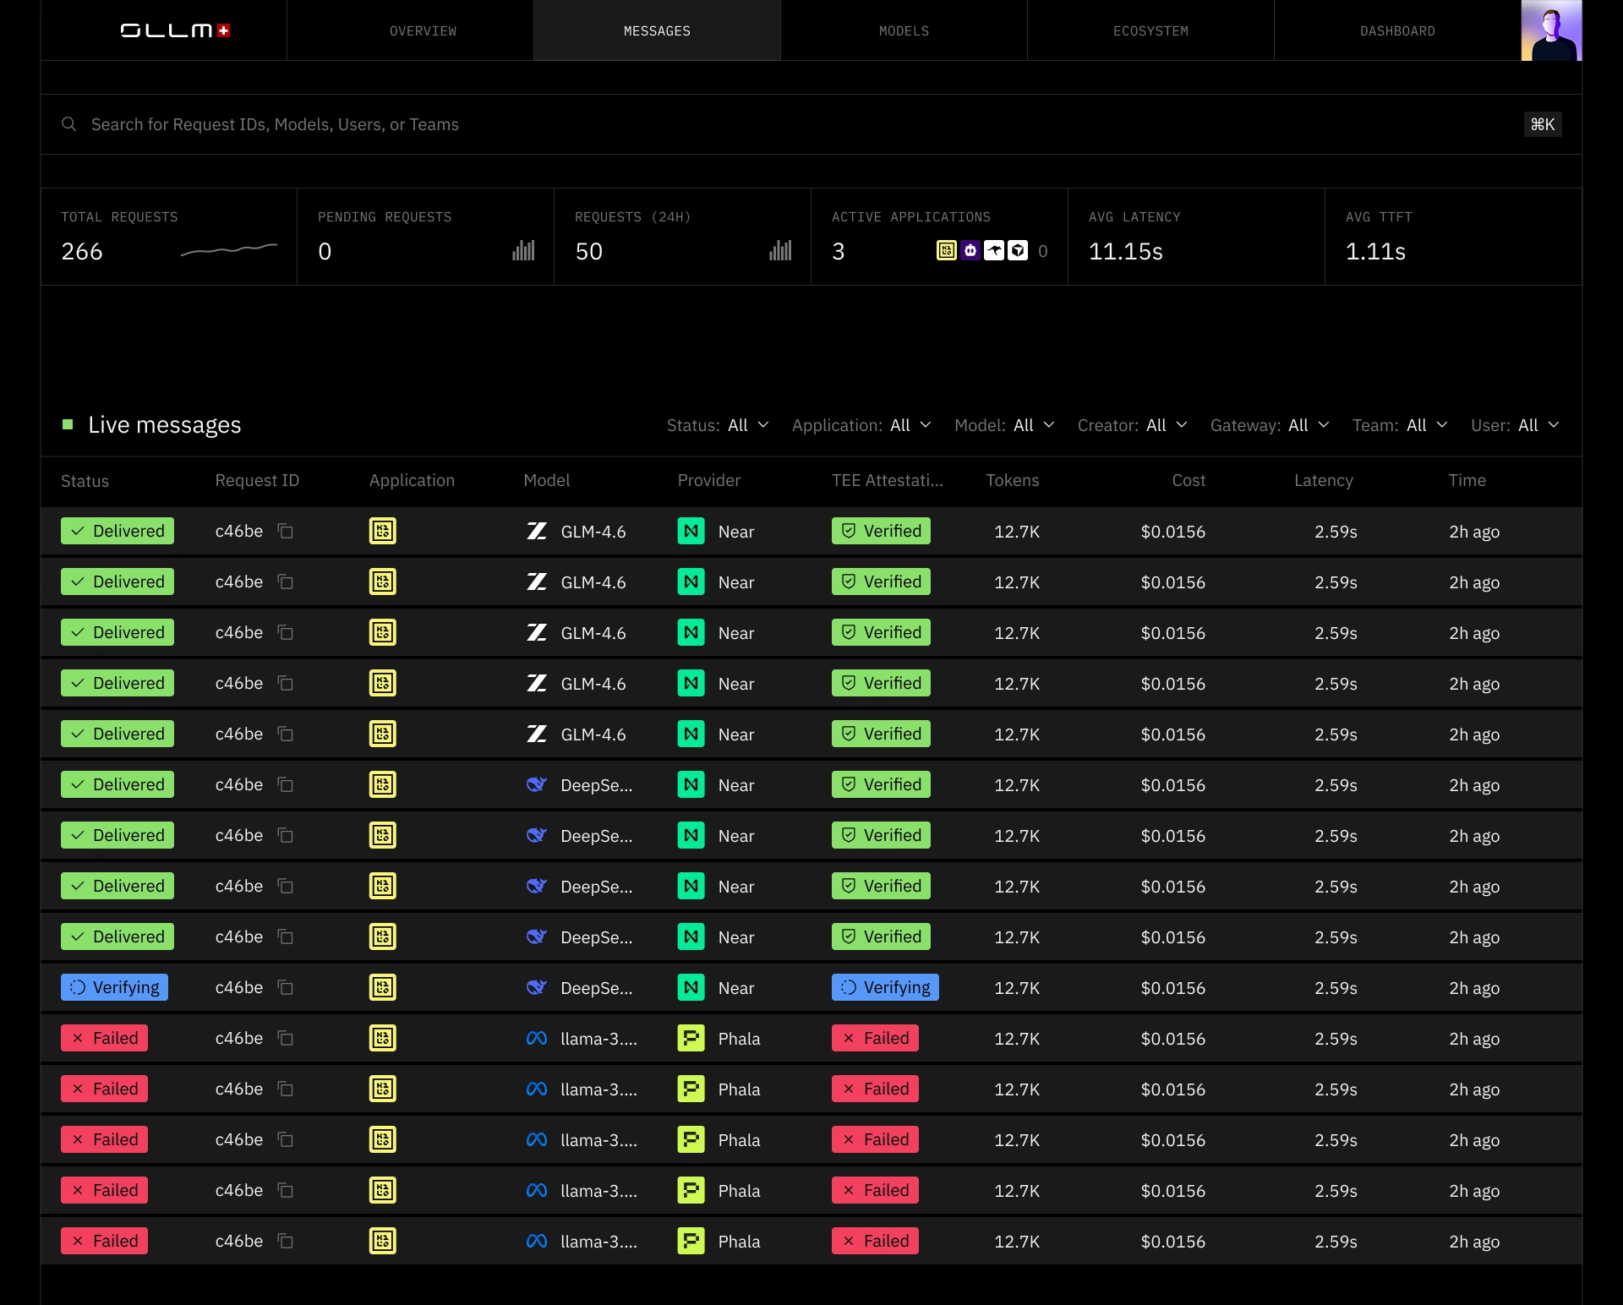Click the kangaroo application icon
Viewport: 1623px width, 1305px height.
click(994, 250)
